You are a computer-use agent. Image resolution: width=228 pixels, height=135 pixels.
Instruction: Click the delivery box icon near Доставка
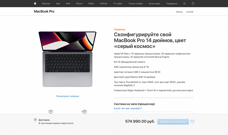point(35,120)
